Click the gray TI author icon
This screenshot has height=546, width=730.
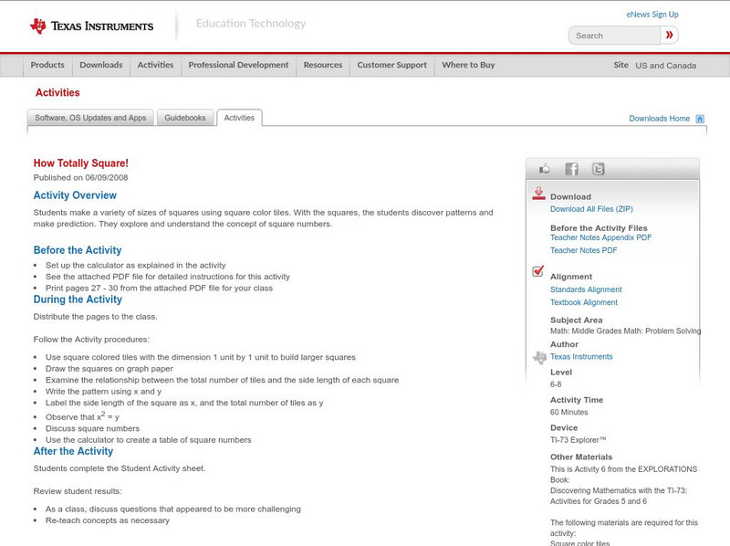point(539,357)
